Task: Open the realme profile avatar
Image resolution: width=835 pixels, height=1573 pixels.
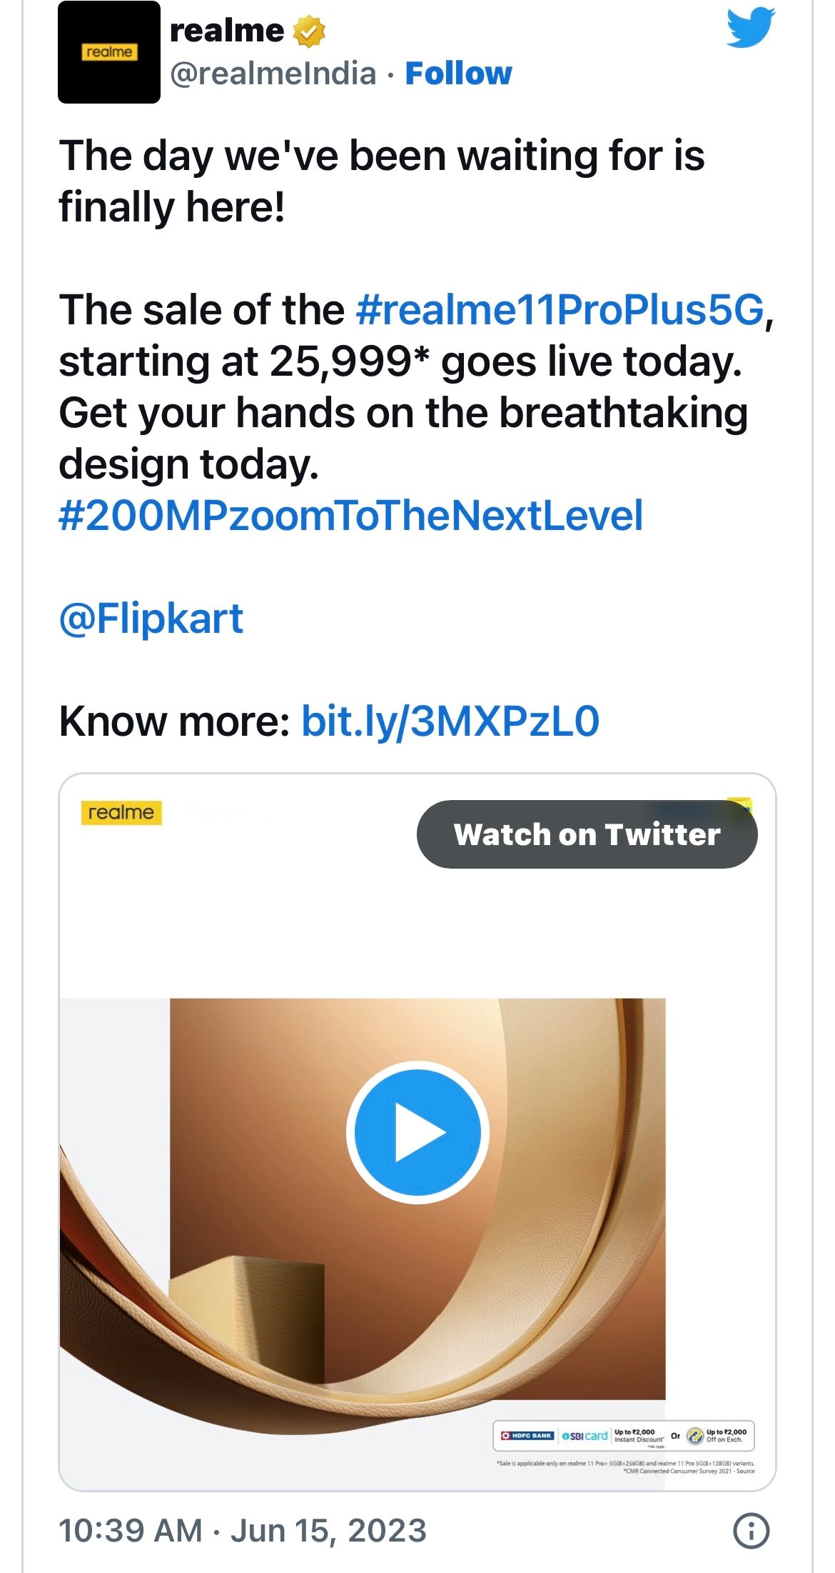Action: [x=108, y=52]
